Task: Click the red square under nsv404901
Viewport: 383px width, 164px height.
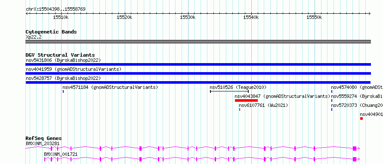Action: coord(361,118)
